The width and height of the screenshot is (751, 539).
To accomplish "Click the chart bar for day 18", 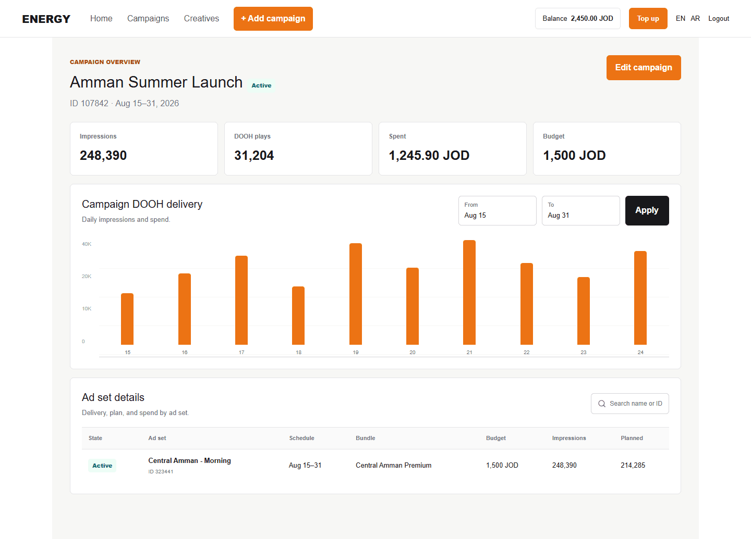I will pos(298,316).
